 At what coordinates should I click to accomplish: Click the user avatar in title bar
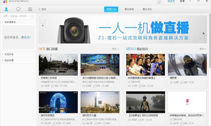point(159,2)
